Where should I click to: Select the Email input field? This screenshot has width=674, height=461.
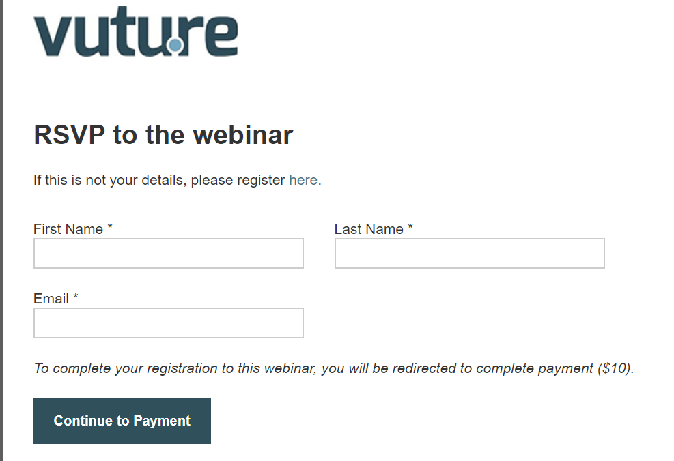(x=169, y=323)
